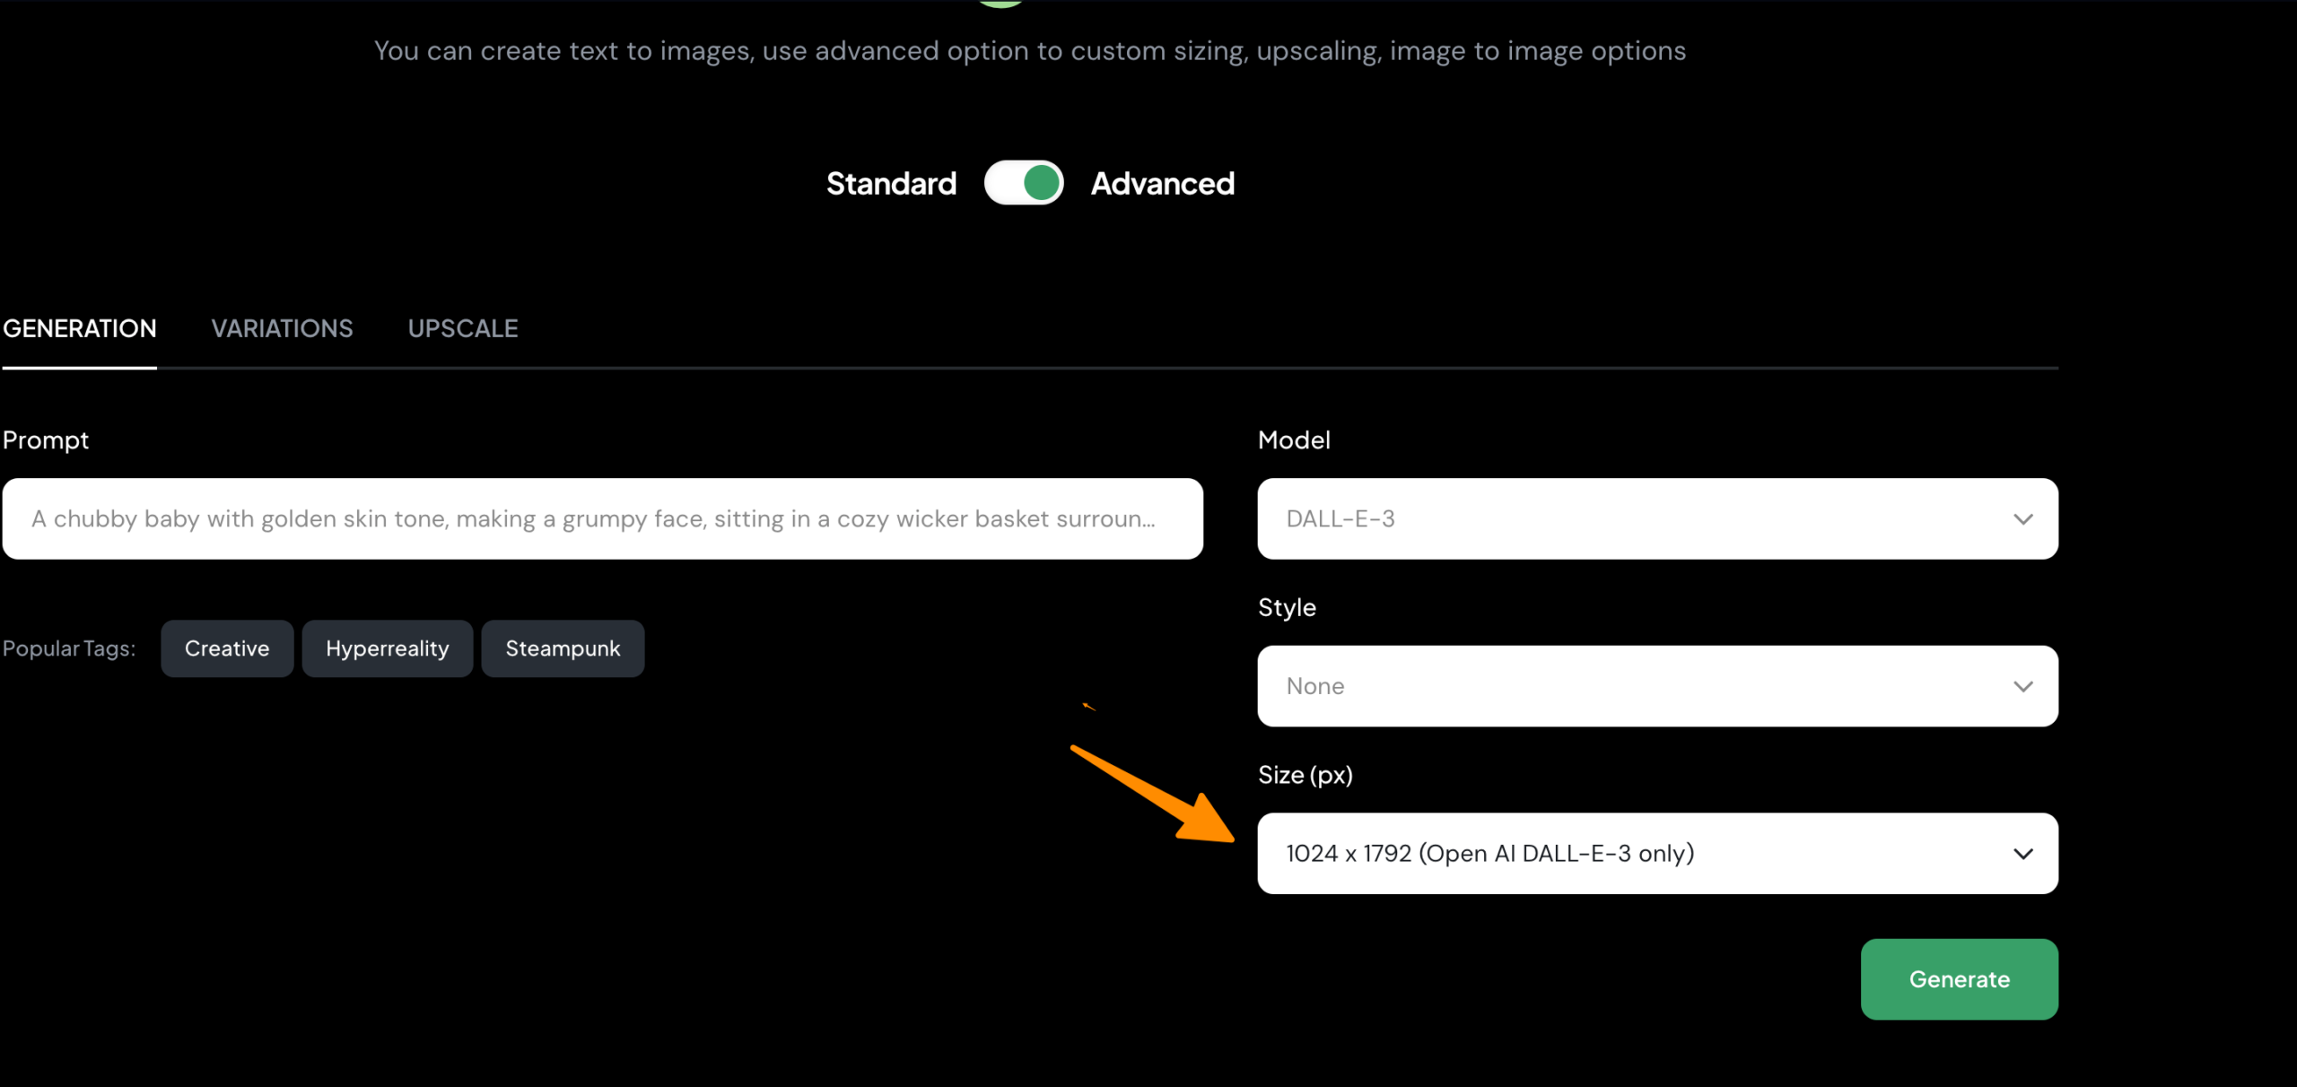Focus the Prompt text input field

(x=602, y=519)
